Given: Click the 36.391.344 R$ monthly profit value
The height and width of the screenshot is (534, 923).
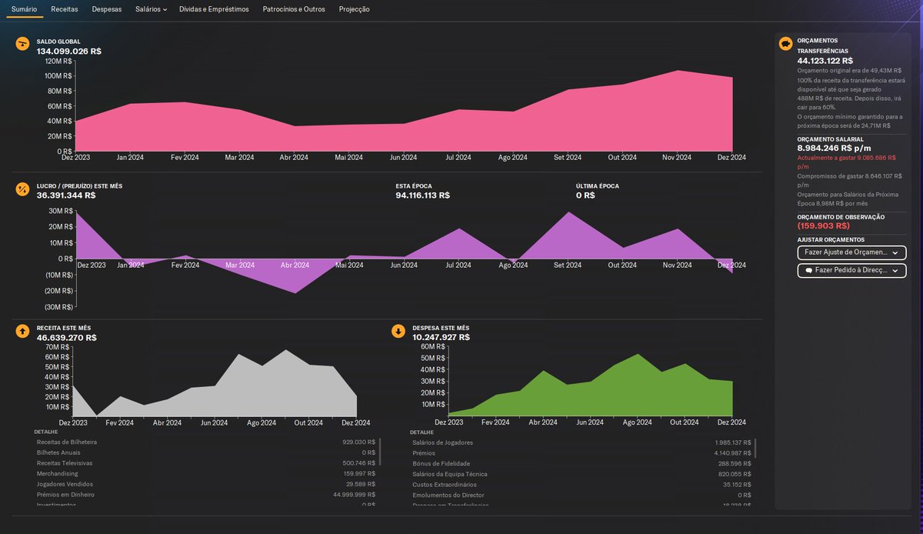Looking at the screenshot, I should click(66, 195).
